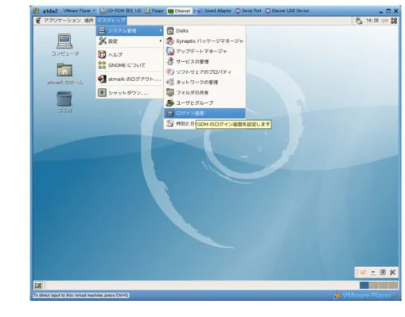Open the atmark のホーム folder icon

[64, 74]
